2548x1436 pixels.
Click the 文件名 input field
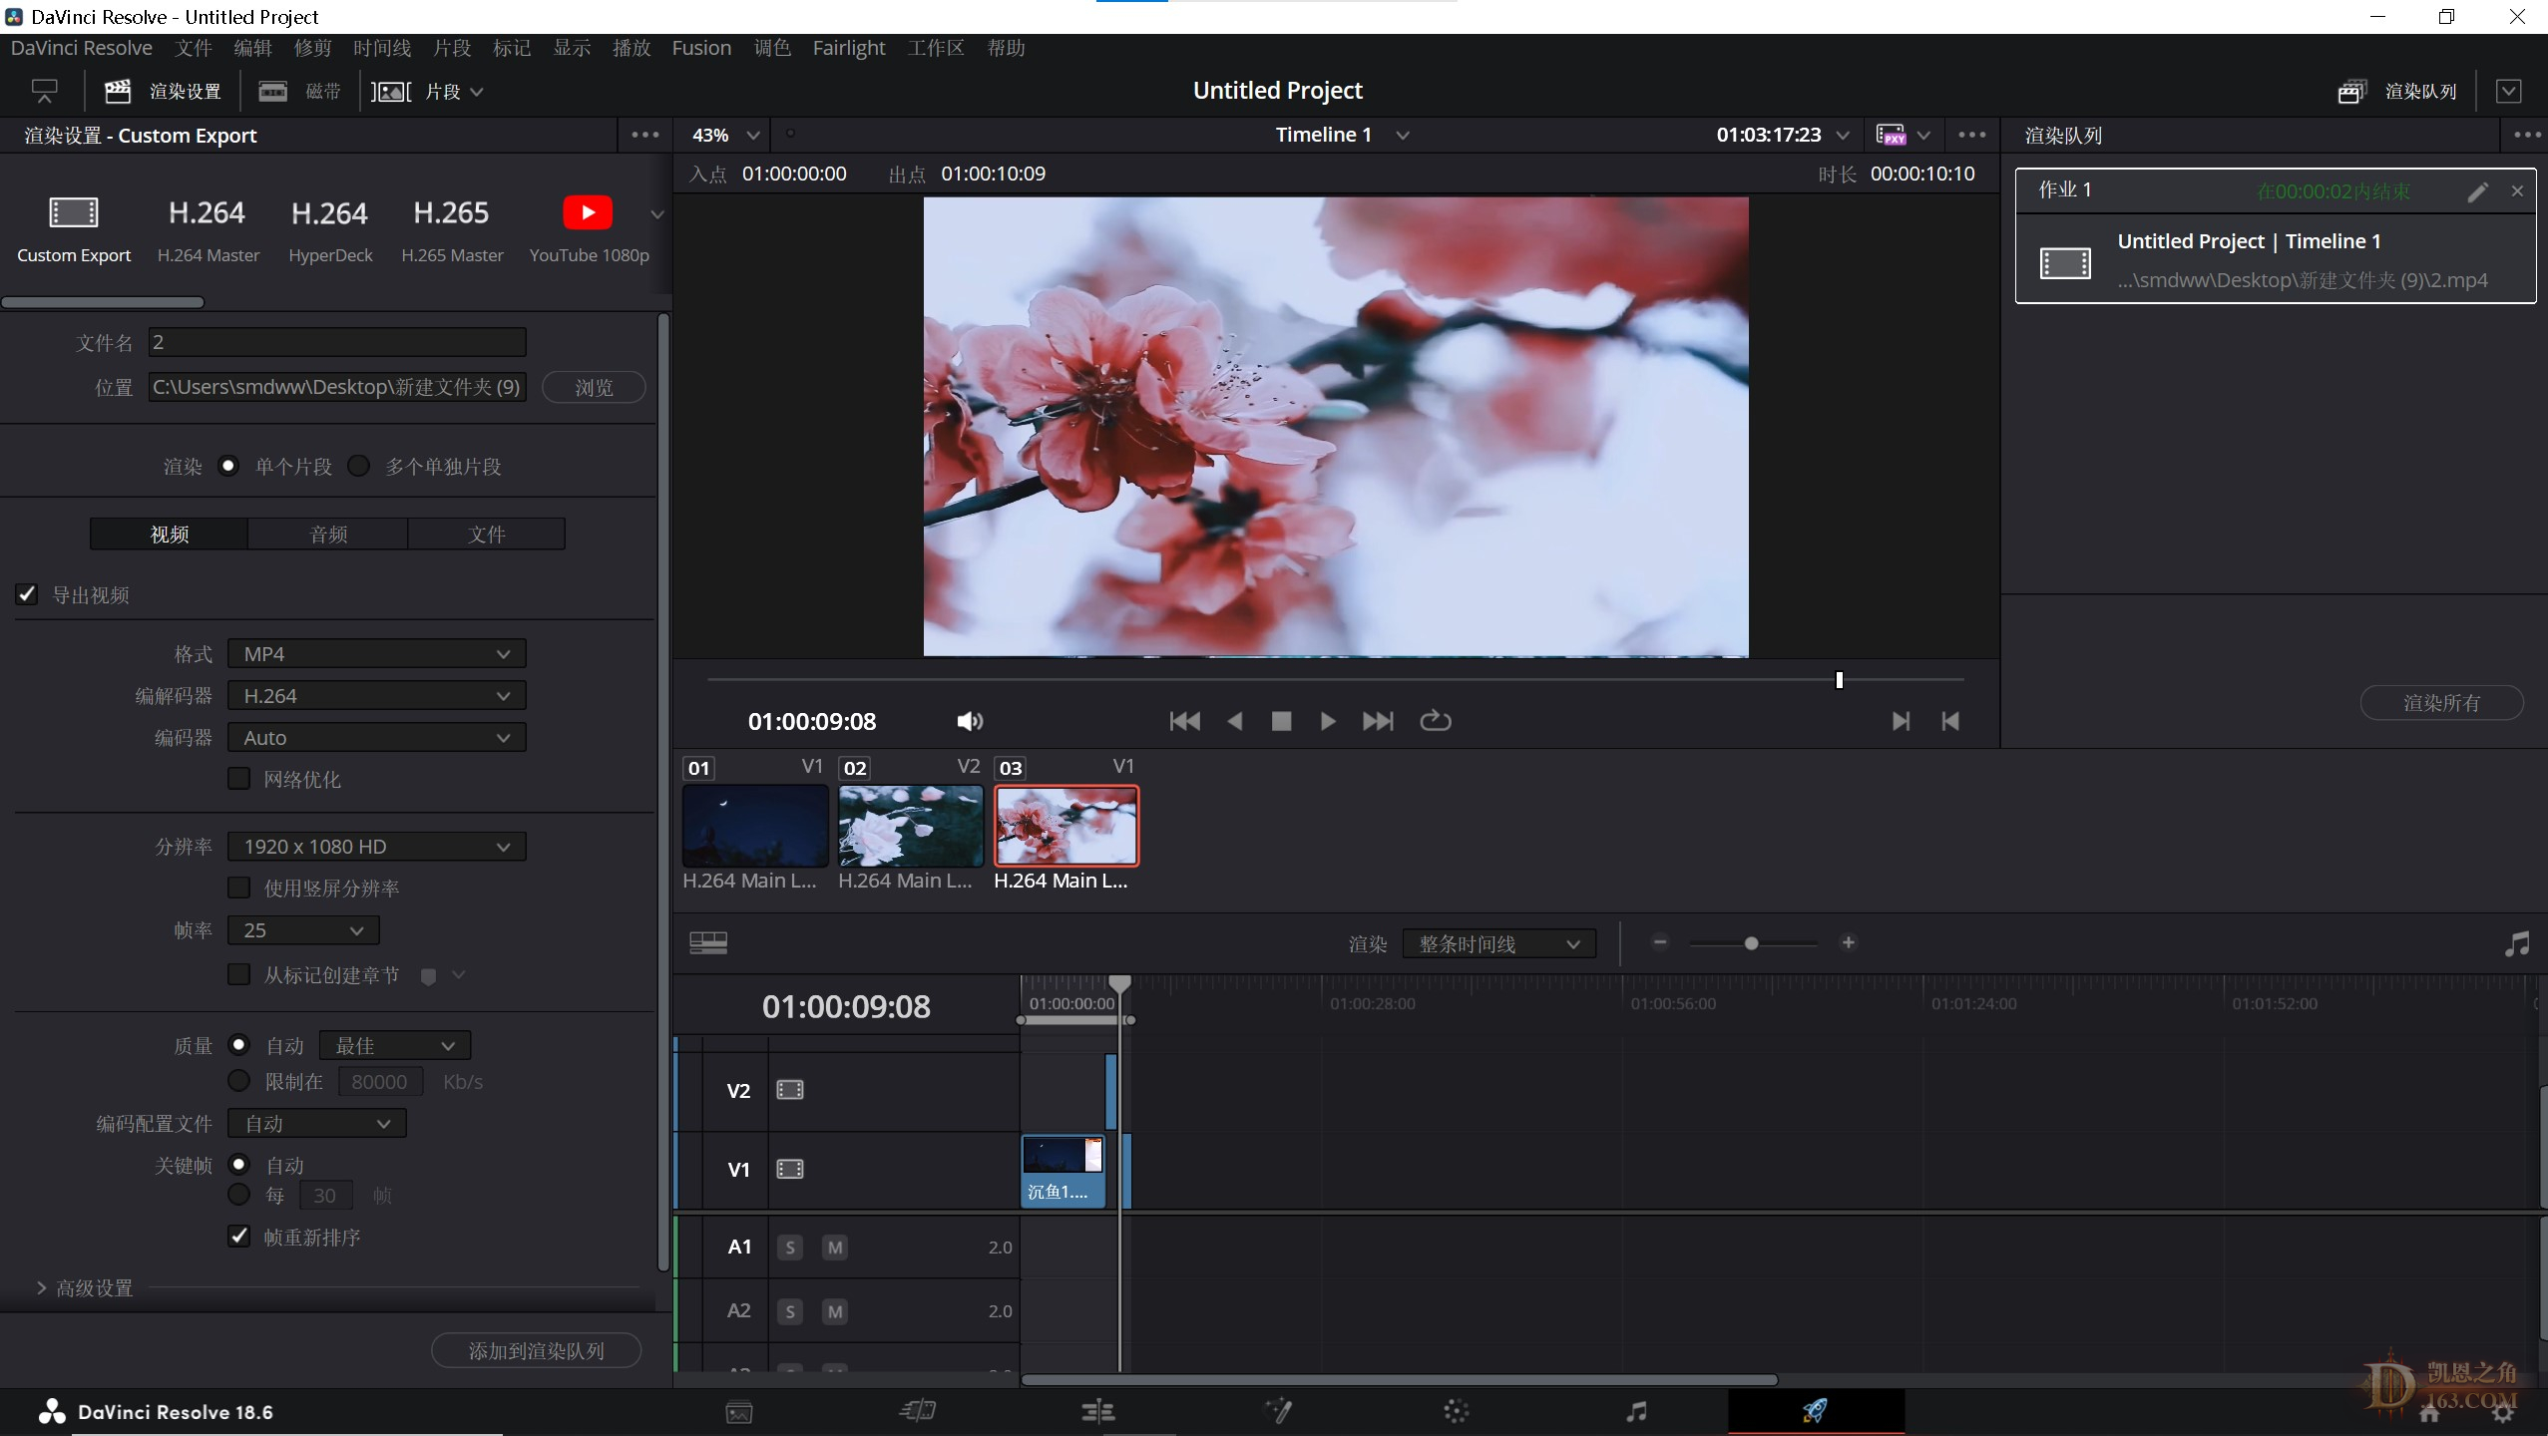click(337, 342)
